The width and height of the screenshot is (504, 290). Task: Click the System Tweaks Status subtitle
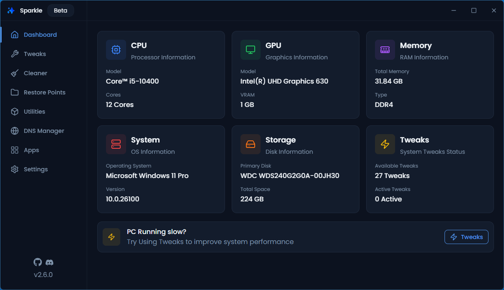[432, 152]
